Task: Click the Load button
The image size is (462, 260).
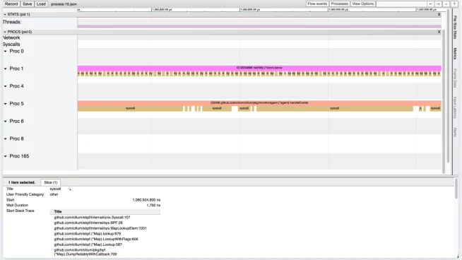Action: click(41, 4)
